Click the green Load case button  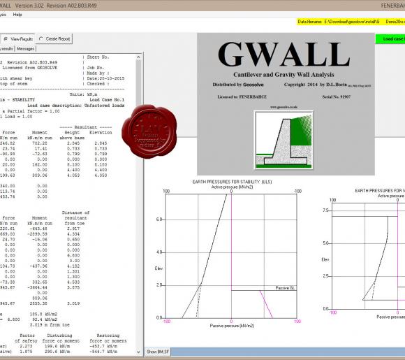coord(390,38)
